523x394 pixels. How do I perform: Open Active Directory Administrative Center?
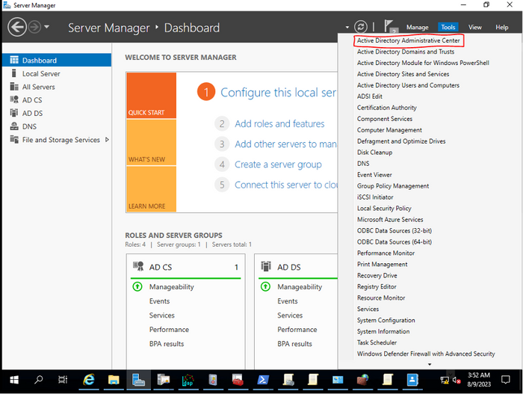(408, 40)
